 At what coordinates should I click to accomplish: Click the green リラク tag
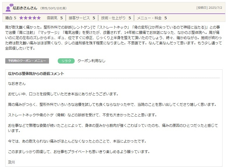[x=66, y=61]
